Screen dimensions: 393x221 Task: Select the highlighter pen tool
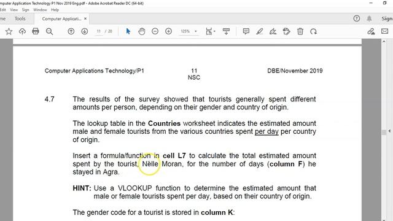coord(260,31)
